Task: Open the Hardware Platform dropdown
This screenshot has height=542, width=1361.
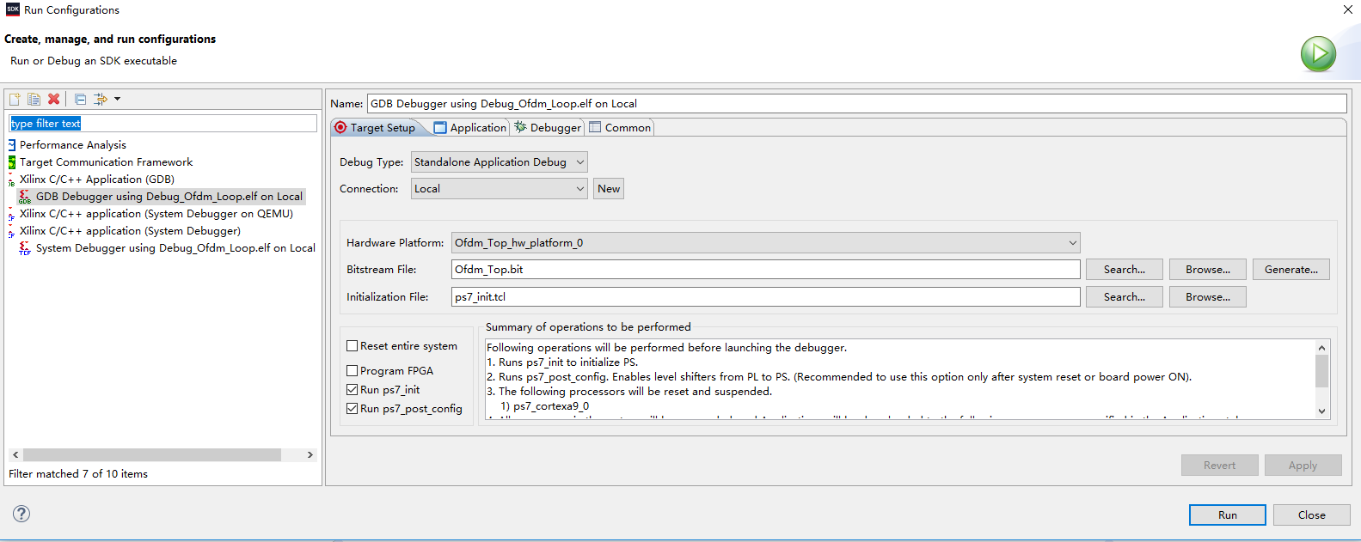Action: 766,243
